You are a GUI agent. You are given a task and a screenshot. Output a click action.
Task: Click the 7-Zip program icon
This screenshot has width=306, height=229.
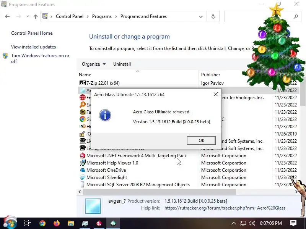tap(82, 83)
